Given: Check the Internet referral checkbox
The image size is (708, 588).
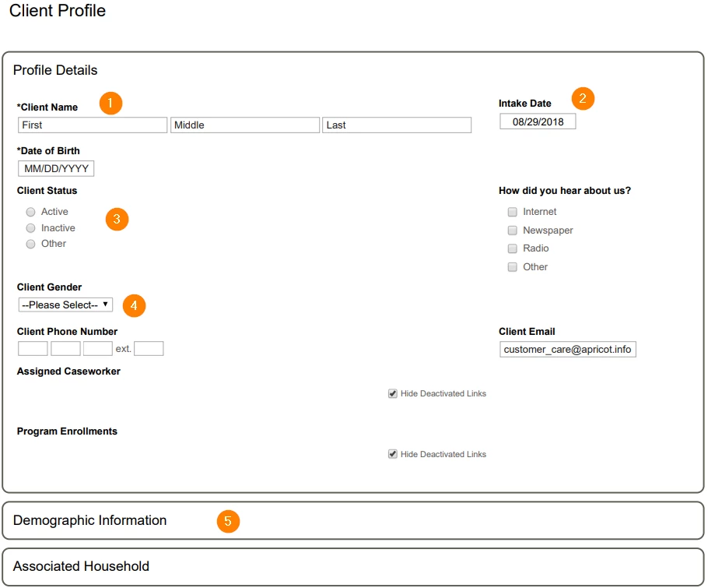Looking at the screenshot, I should pos(513,212).
